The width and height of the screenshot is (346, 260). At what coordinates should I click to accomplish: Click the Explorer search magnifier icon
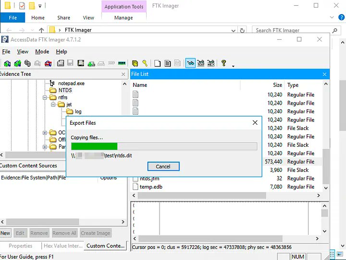[335, 30]
